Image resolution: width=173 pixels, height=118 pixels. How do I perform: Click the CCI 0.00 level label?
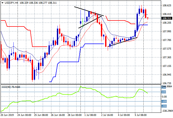[x=164, y=97]
